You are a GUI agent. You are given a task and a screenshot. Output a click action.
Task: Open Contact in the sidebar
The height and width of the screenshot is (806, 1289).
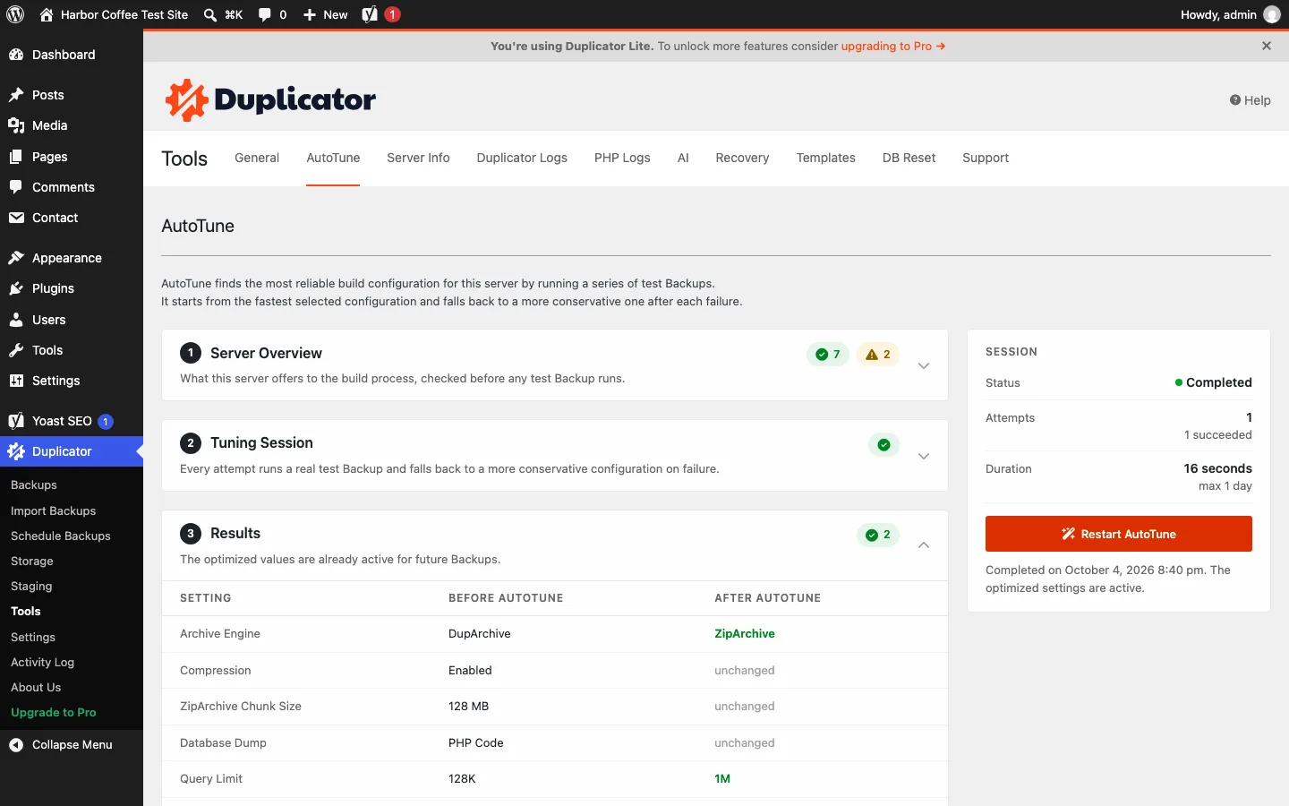click(72, 218)
